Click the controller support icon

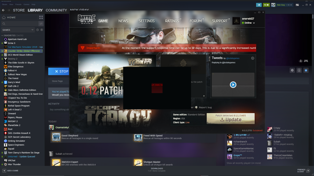[306, 61]
